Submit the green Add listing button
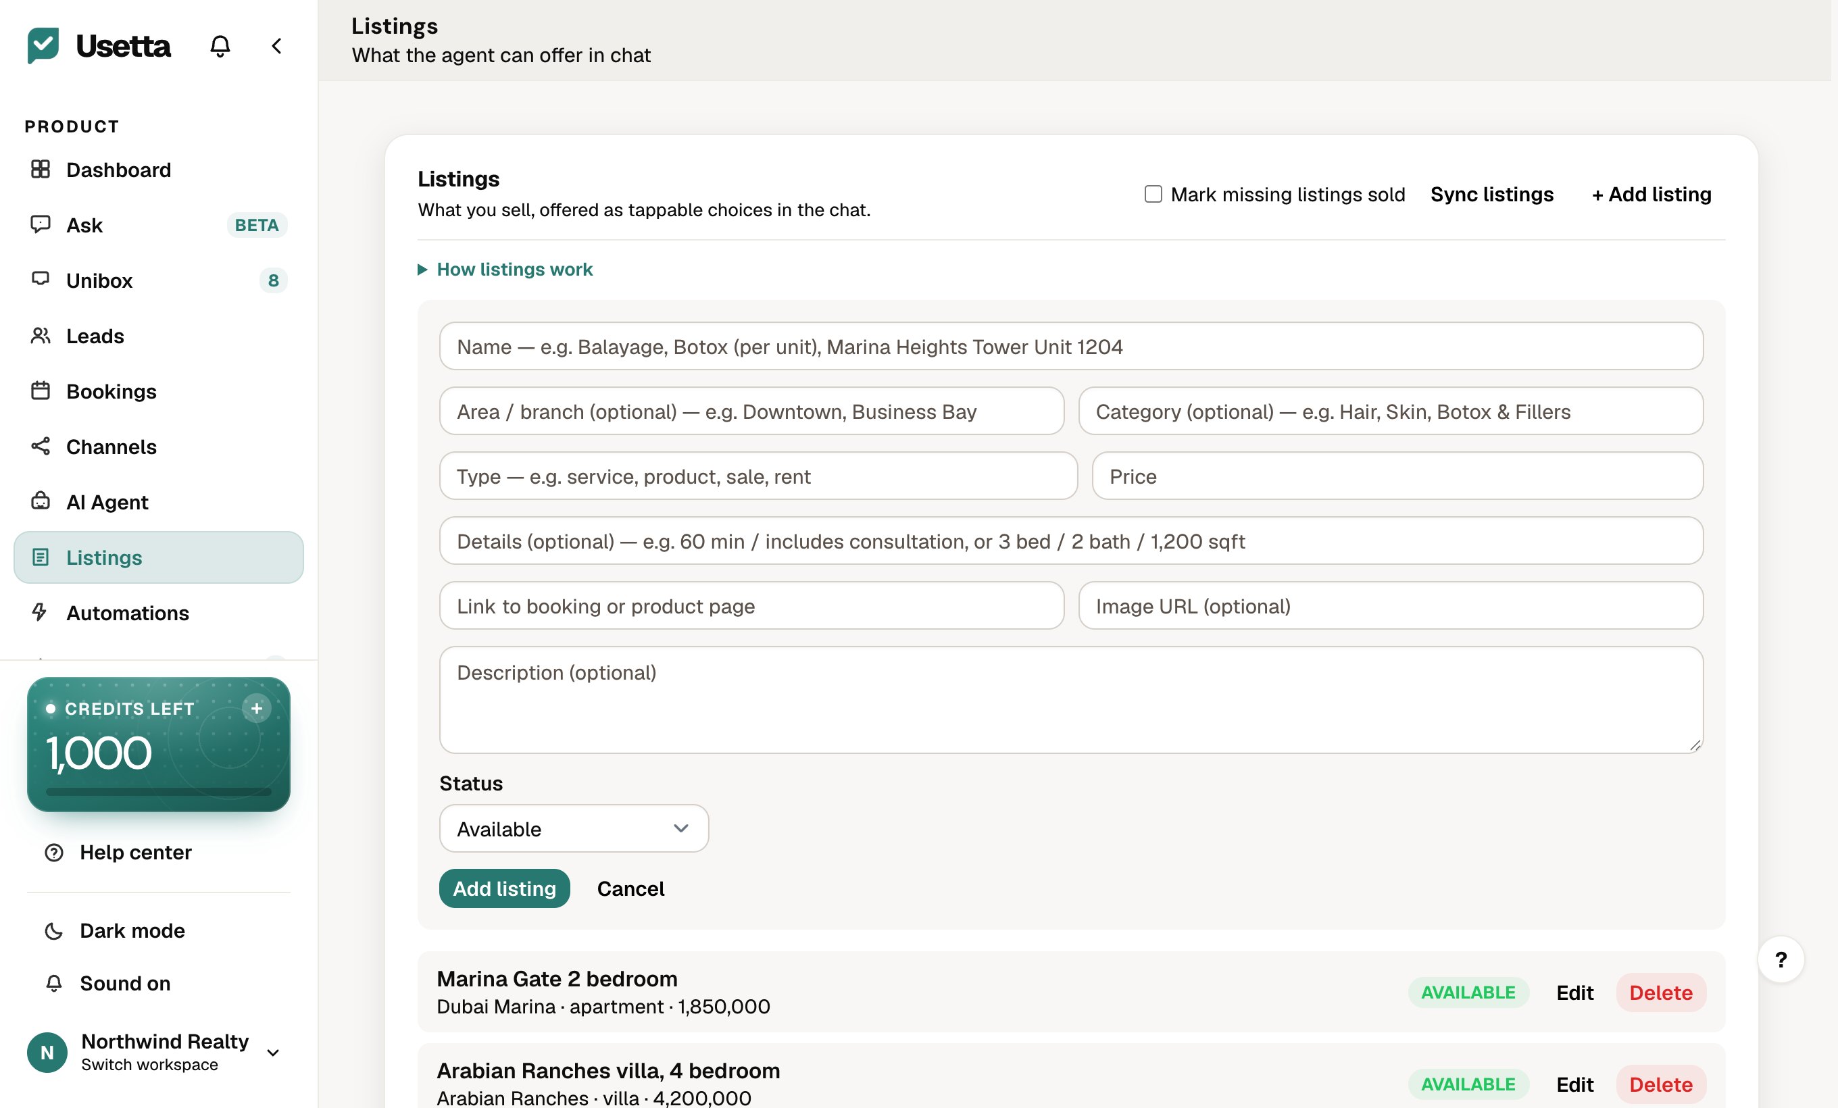Image resolution: width=1838 pixels, height=1108 pixels. pos(504,888)
